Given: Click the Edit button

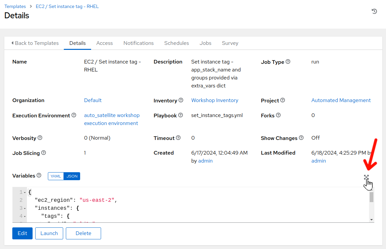Looking at the screenshot, I should (22, 233).
